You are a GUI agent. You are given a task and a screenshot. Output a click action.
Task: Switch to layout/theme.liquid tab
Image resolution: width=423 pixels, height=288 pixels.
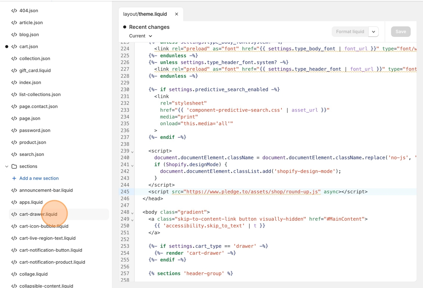[x=145, y=14]
